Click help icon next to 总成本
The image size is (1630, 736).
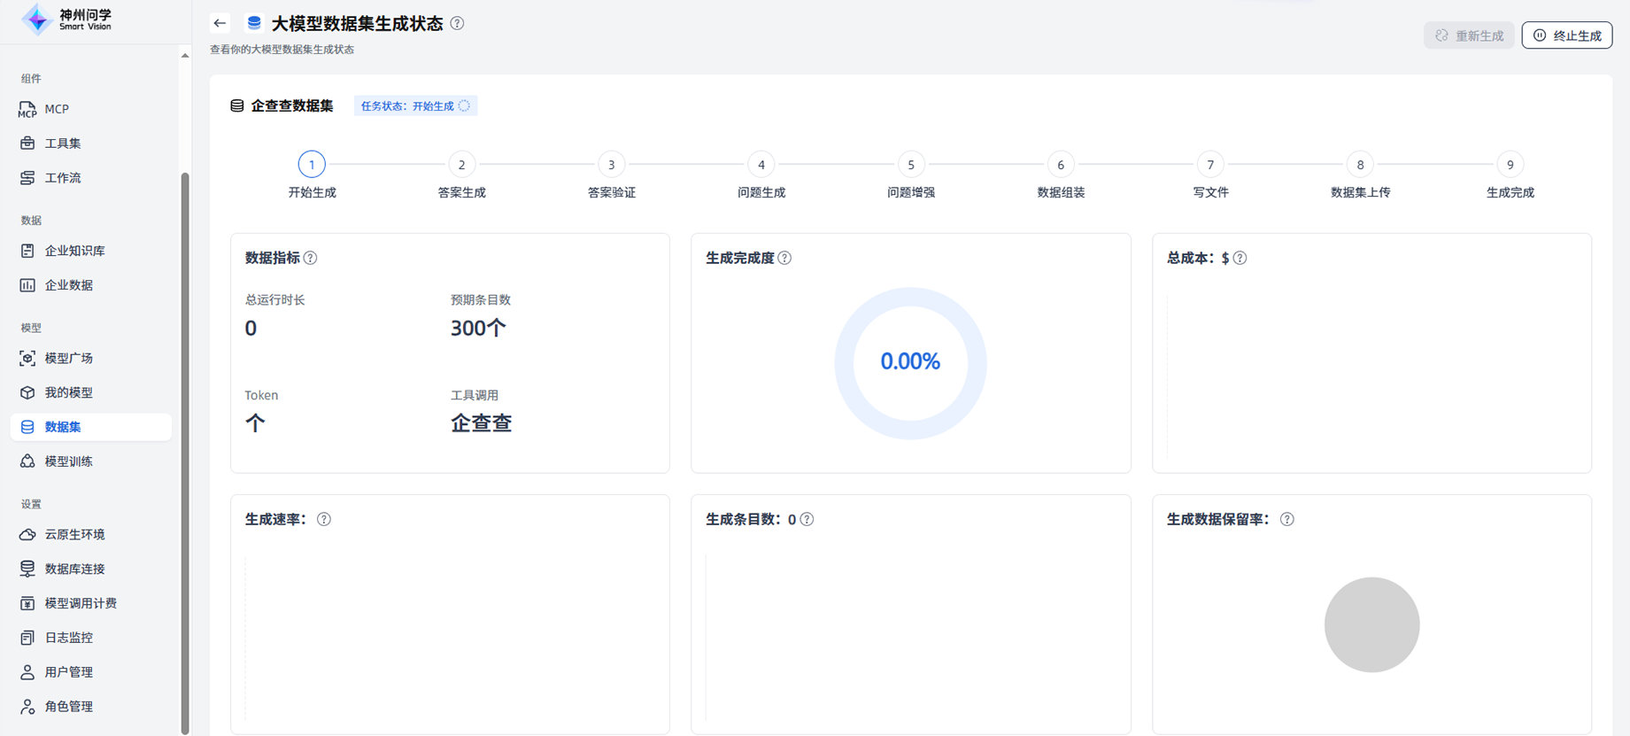click(x=1240, y=258)
